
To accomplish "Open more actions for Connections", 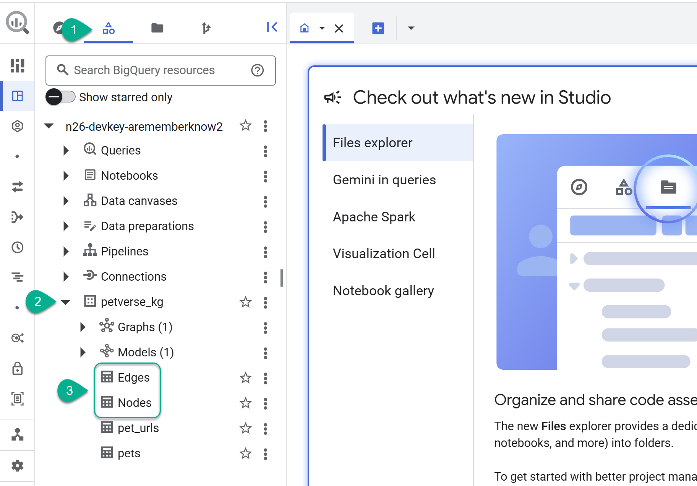I will click(265, 277).
